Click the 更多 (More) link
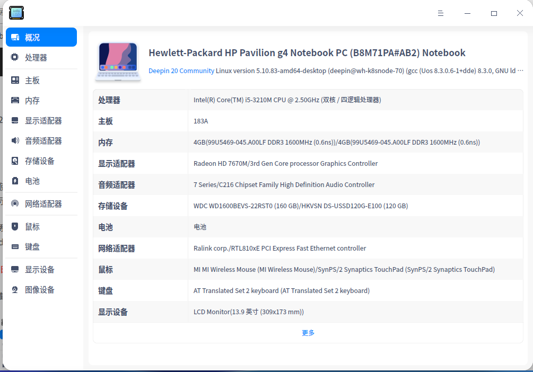 coord(308,332)
